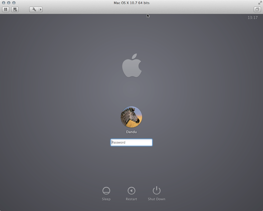Focus the Password input field
This screenshot has height=211, width=263.
click(x=131, y=143)
